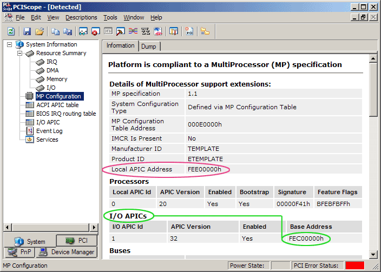The height and width of the screenshot is (272, 381).
Task: Select ACPI APIC table in tree
Action: click(x=57, y=105)
